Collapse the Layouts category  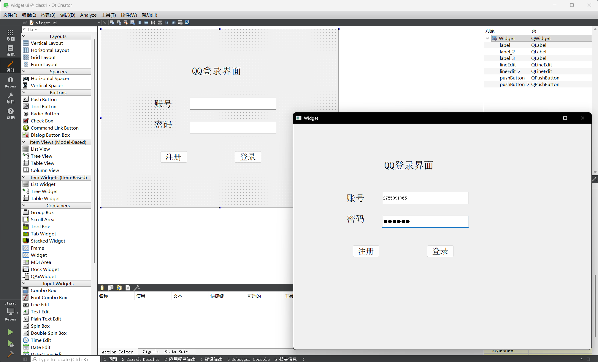click(x=24, y=36)
